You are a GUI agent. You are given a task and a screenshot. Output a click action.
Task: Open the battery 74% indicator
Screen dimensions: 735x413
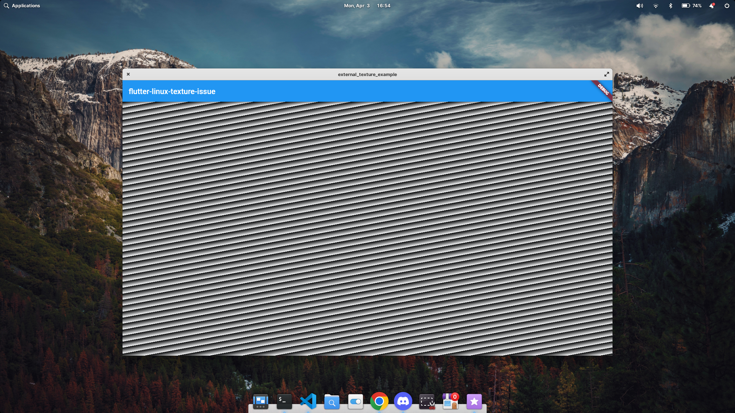[691, 6]
